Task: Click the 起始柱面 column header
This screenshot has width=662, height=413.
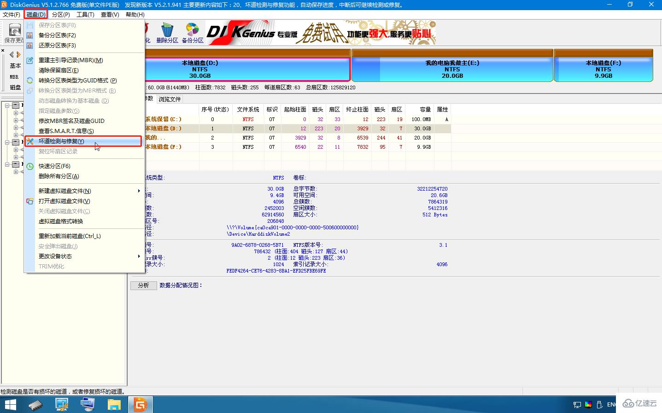Action: pos(295,110)
